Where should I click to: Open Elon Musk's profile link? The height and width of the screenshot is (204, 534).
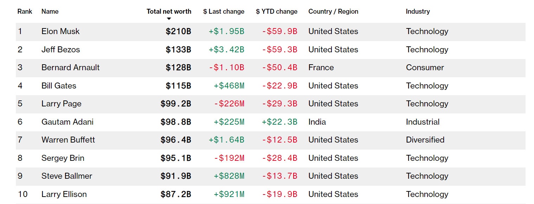(60, 31)
